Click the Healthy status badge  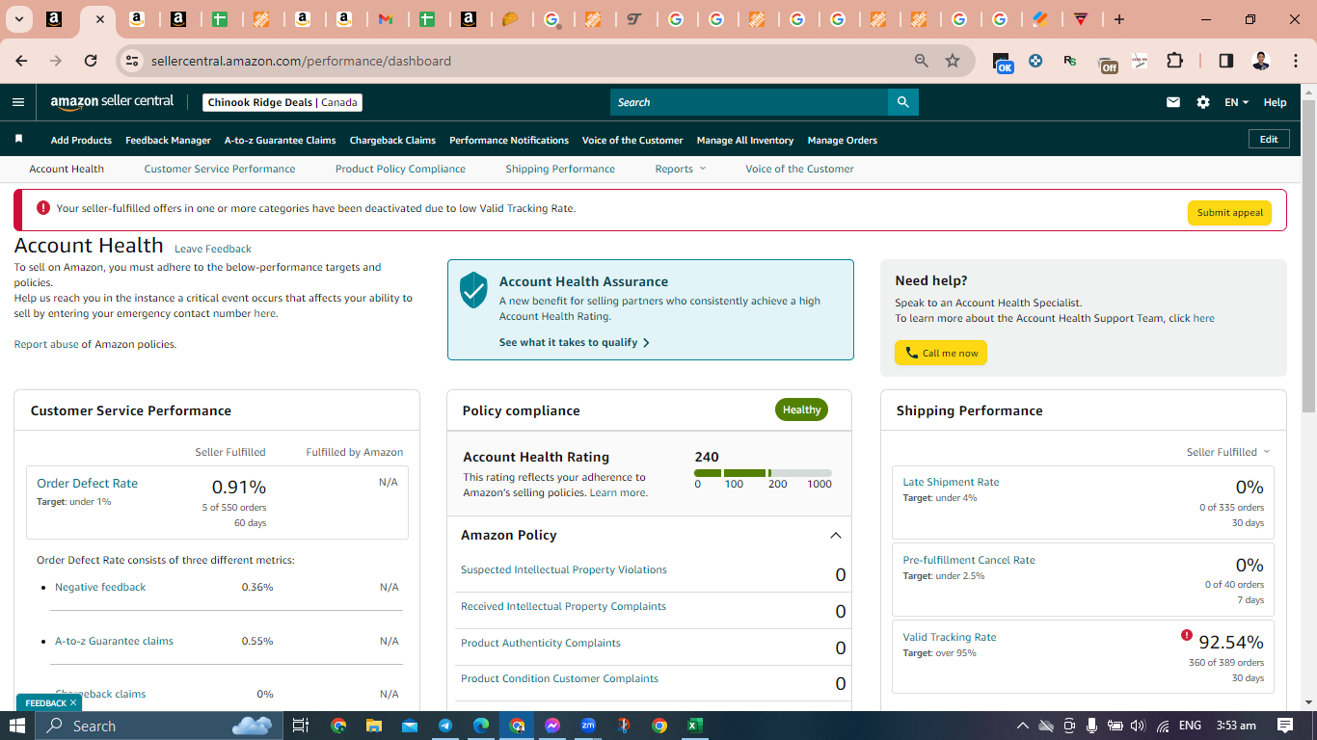click(x=801, y=410)
